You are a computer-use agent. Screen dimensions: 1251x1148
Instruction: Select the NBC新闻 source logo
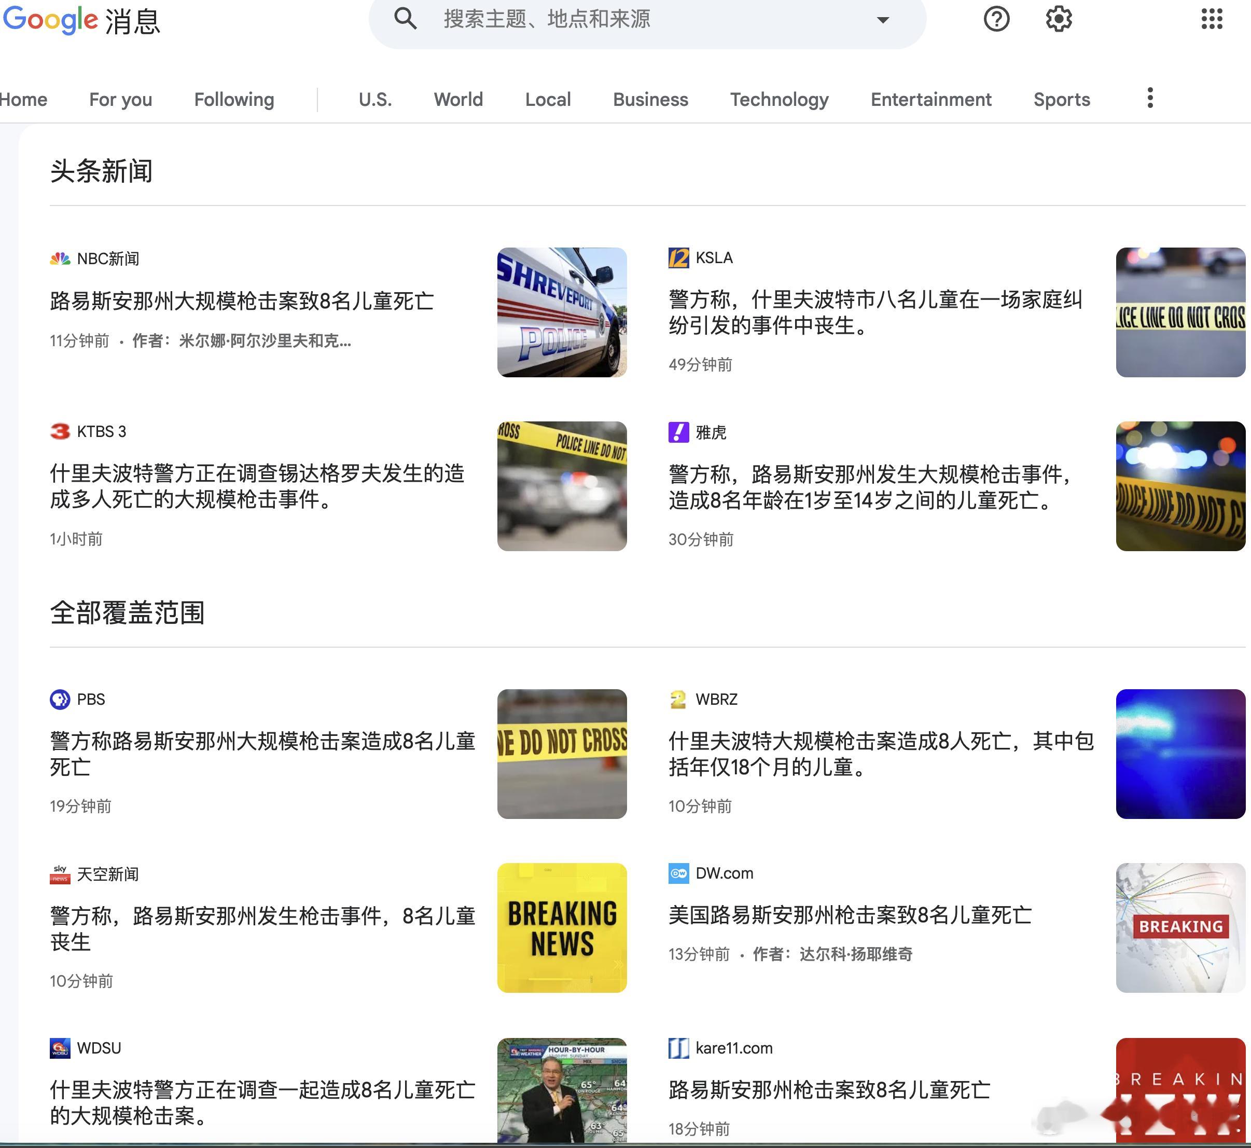point(60,259)
